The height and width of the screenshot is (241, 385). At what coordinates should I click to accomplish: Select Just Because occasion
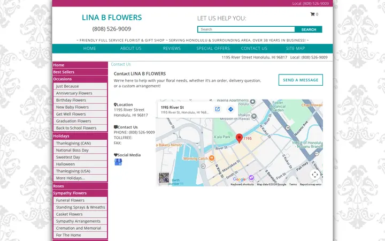(80, 86)
